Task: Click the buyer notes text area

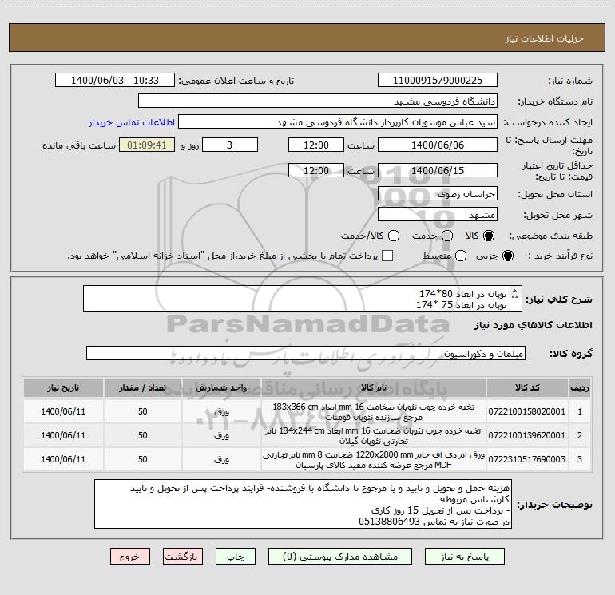Action: pos(303,504)
